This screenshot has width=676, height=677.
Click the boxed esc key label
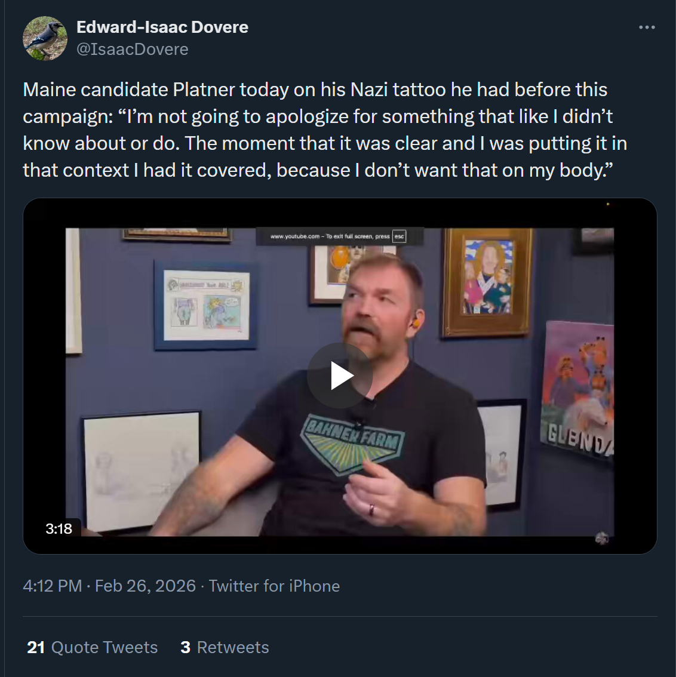(400, 236)
